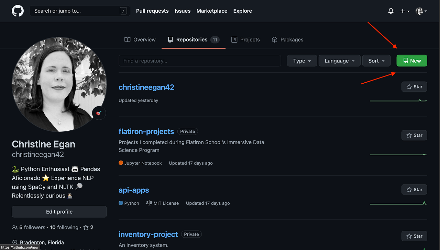Star the inventory-project repository
Viewport: 440px width, 250px height.
coord(414,236)
